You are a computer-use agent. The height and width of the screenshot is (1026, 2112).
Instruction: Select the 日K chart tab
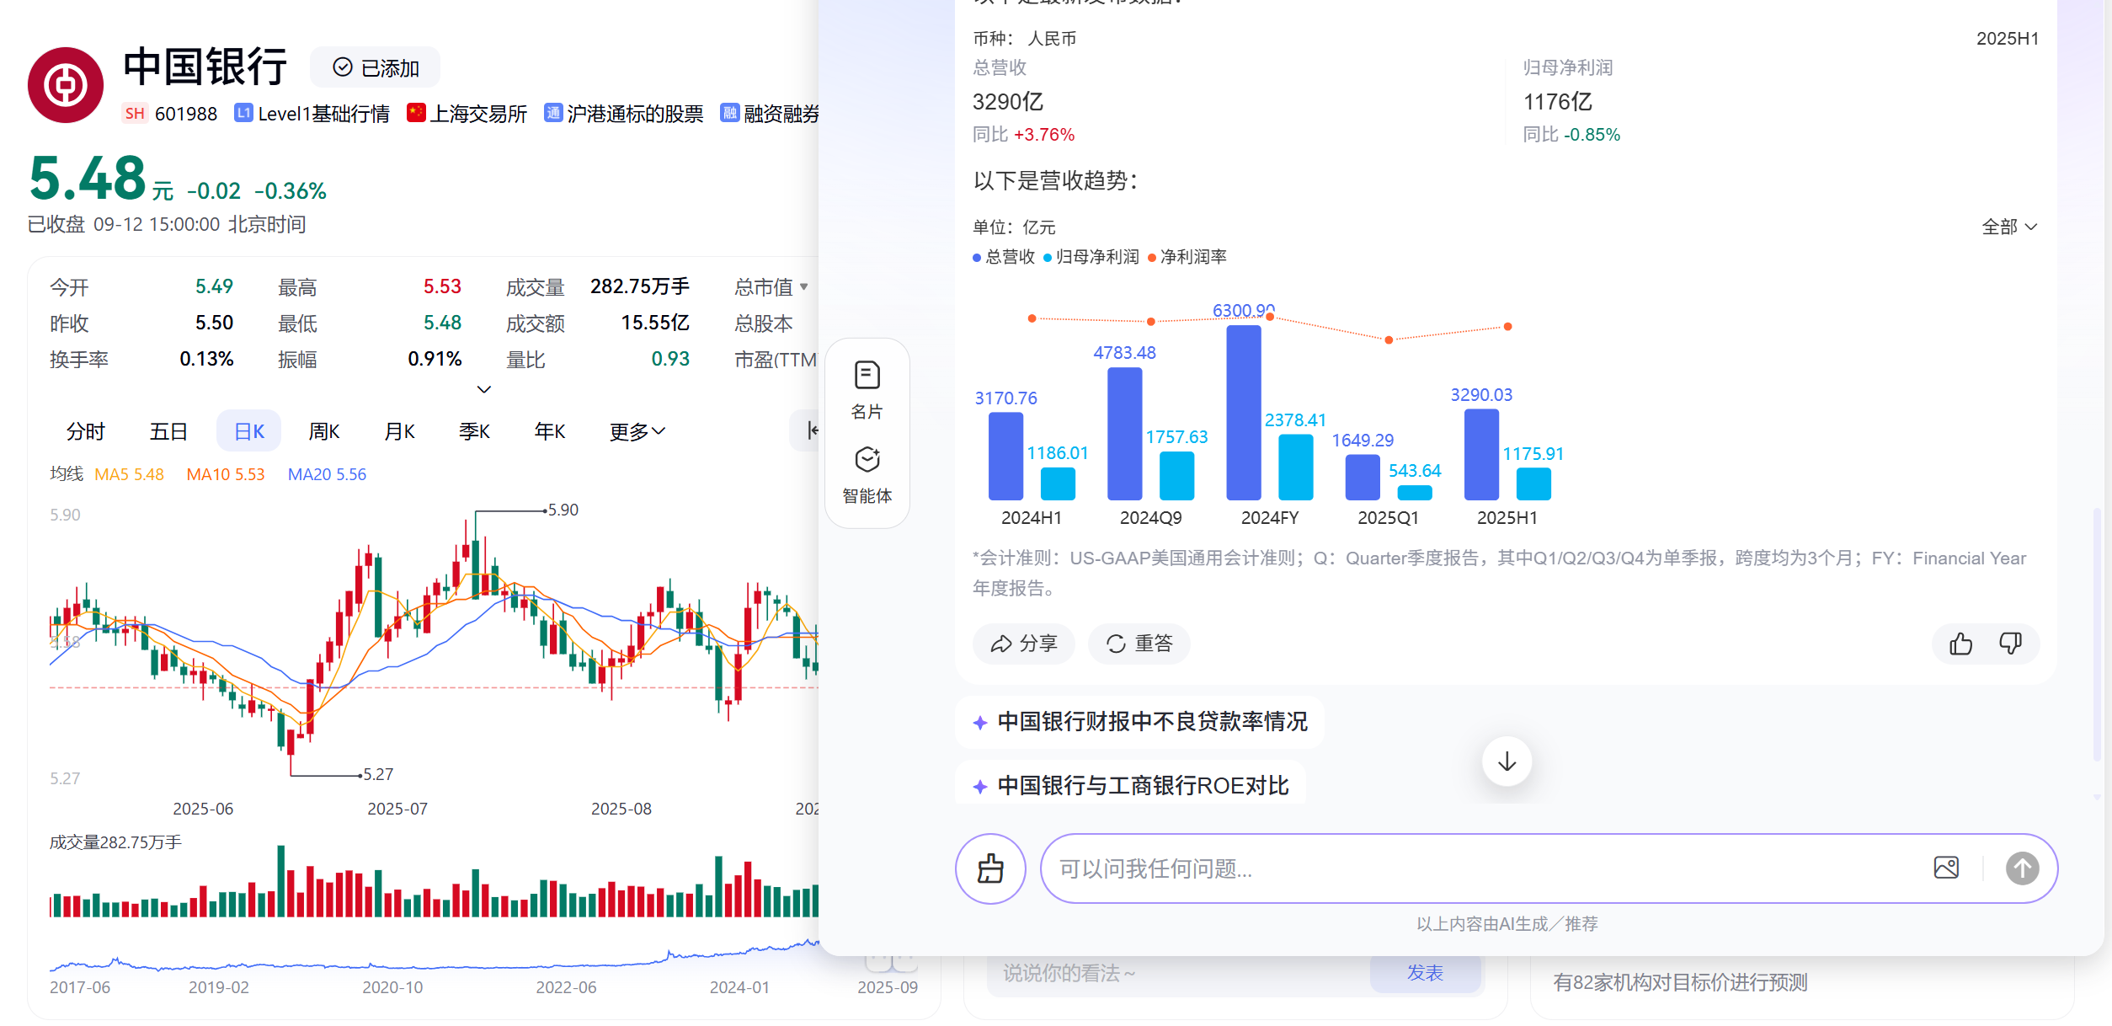(249, 431)
